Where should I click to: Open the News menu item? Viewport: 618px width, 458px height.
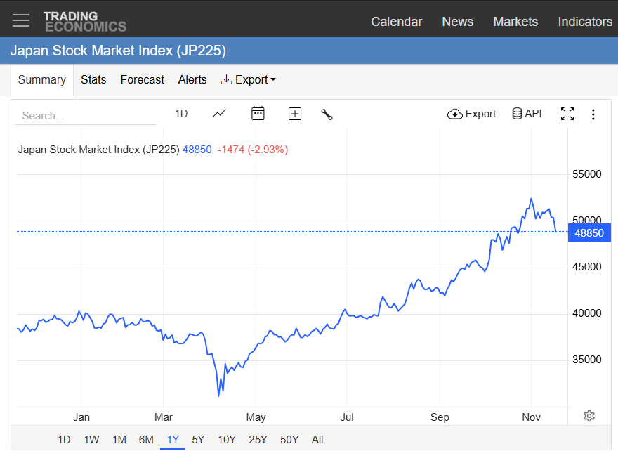click(x=457, y=22)
